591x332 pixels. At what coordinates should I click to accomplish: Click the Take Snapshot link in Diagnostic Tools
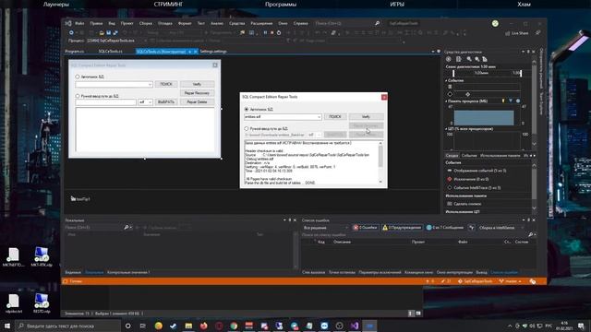[467, 204]
